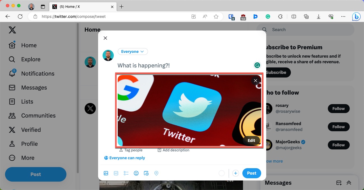Screen dimensions: 364x190
Task: Open Grammarly on the compose box
Action: click(257, 65)
